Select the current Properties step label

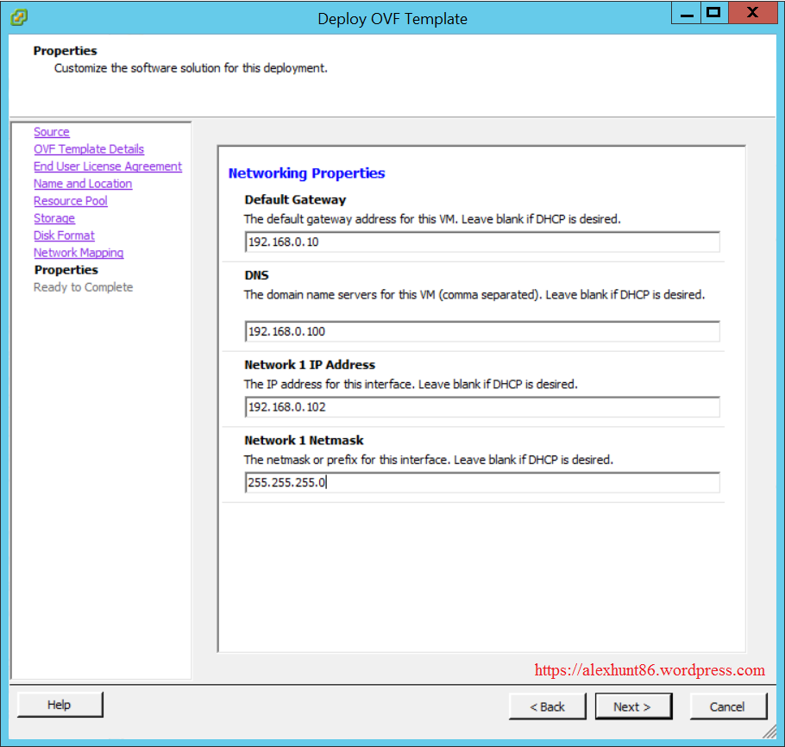click(x=66, y=270)
